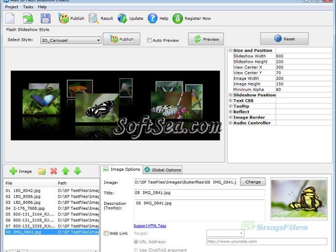Collapse the Size and Position group

(230, 50)
